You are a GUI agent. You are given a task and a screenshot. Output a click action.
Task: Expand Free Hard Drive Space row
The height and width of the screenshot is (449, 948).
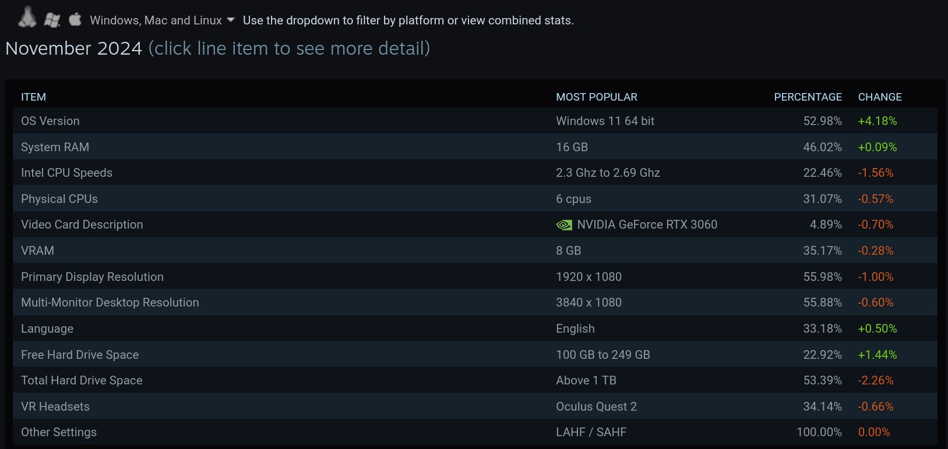(x=475, y=355)
